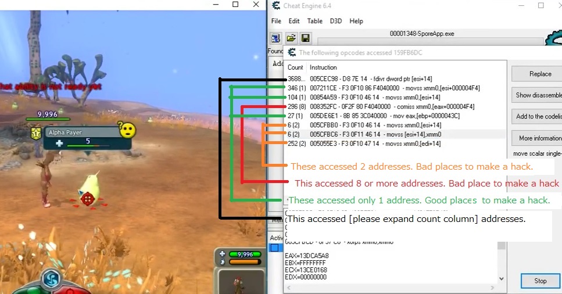Open the Help menu
Viewport: 562px width, 294px height.
(x=356, y=21)
